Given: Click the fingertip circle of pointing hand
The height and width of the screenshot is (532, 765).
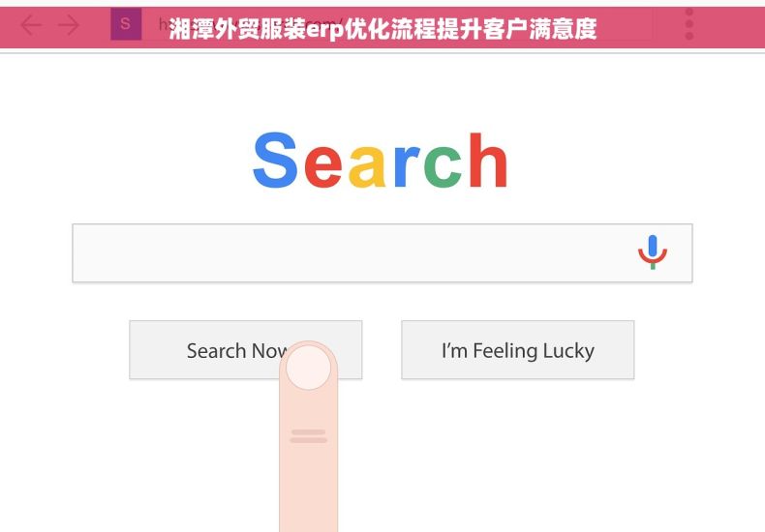Looking at the screenshot, I should click(x=308, y=367).
